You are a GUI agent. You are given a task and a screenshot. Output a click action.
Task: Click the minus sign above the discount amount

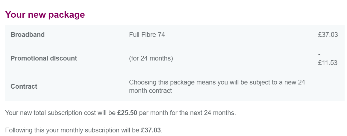pyautogui.click(x=319, y=54)
